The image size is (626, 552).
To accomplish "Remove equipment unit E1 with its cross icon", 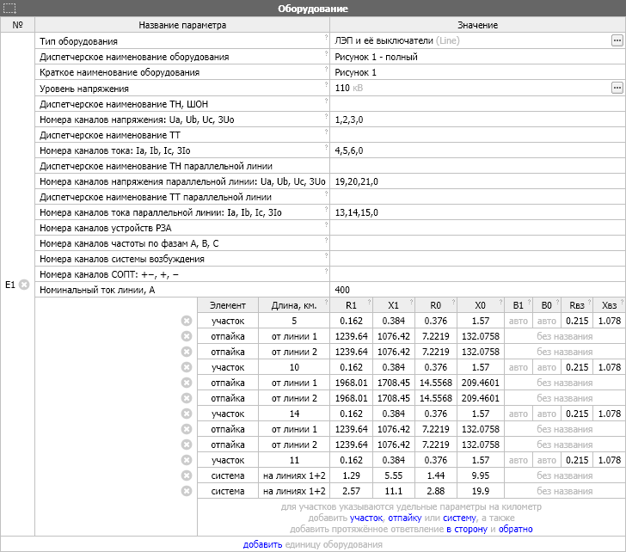I will 24,285.
